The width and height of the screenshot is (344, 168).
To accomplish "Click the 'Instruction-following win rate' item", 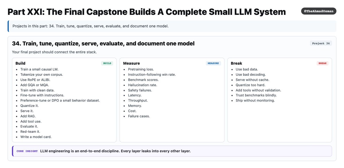I will pos(152,74).
